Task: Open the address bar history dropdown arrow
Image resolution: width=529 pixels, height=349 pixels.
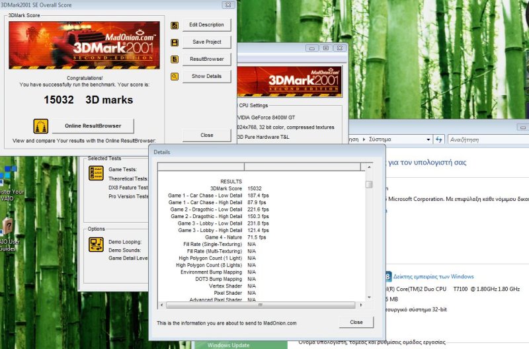Action: 428,139
